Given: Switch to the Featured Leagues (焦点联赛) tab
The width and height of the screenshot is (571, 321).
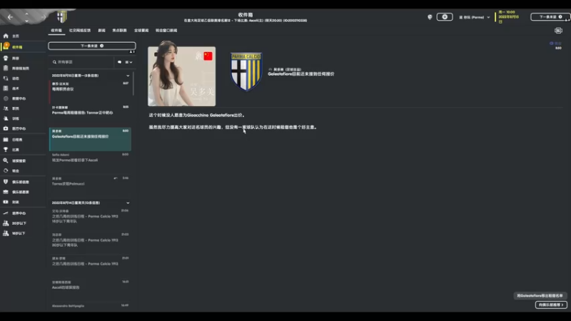Looking at the screenshot, I should [119, 31].
